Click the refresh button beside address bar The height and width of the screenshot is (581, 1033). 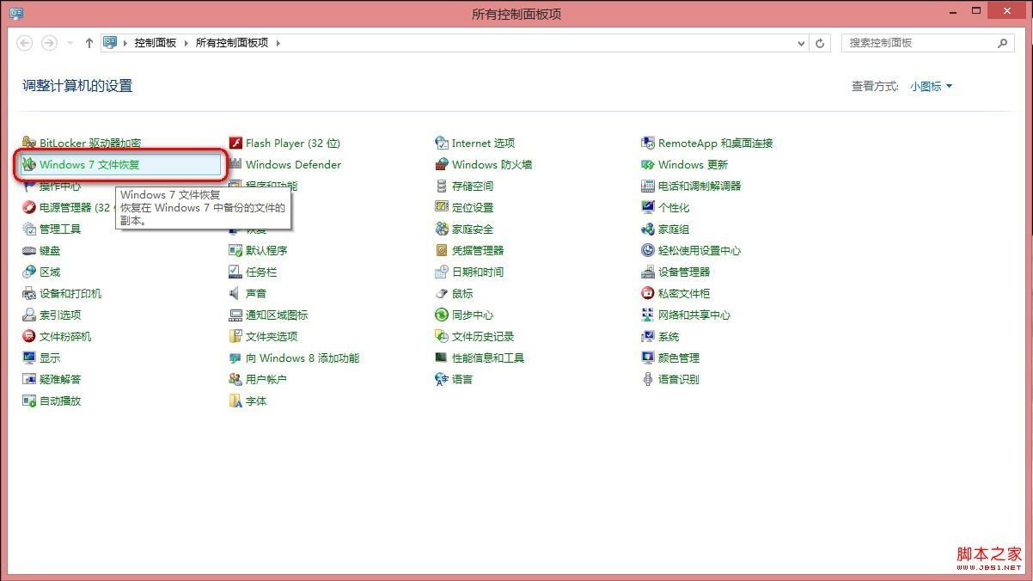click(821, 43)
